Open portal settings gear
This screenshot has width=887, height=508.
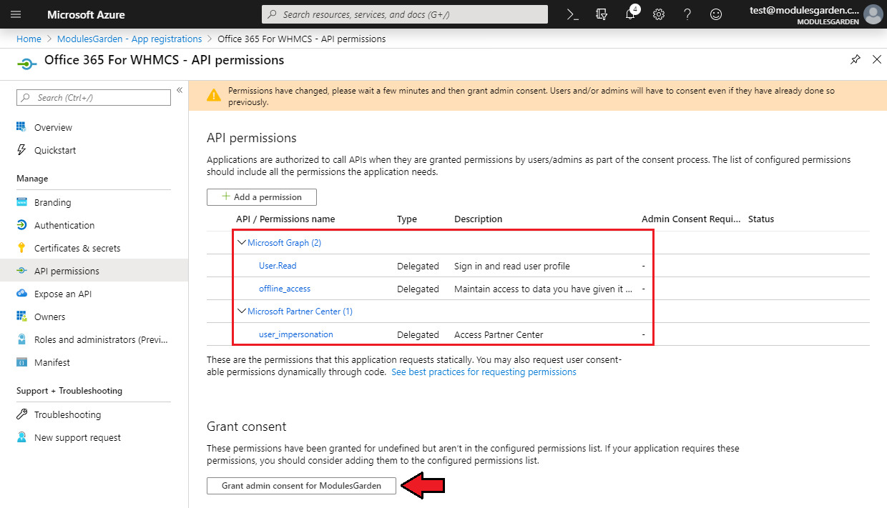coord(659,14)
